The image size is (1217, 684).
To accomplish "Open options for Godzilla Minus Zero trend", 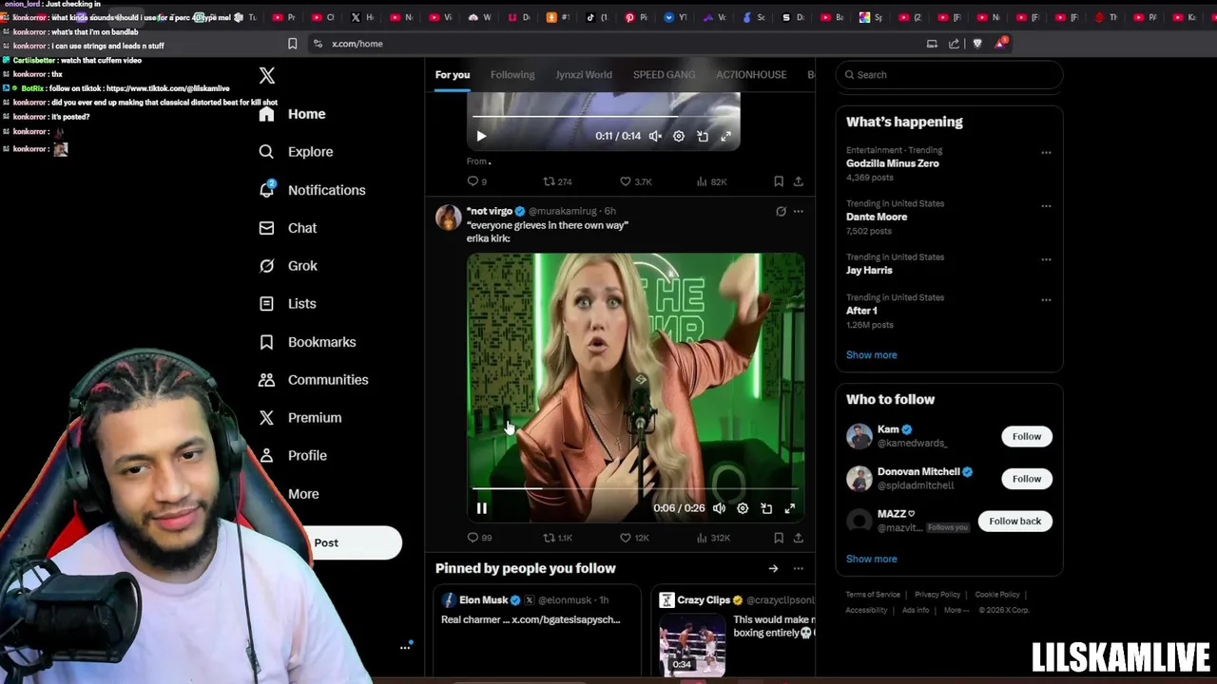I will pyautogui.click(x=1046, y=152).
